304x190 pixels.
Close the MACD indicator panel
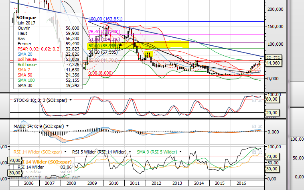click(260, 127)
